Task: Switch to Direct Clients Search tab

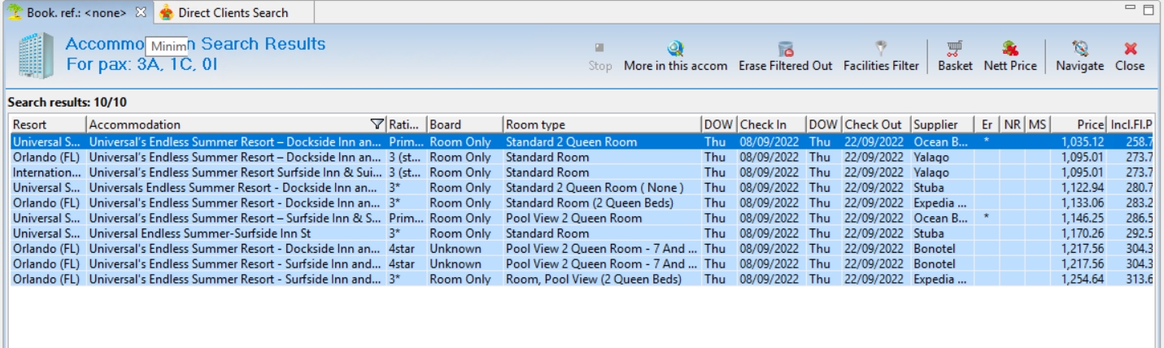Action: pos(232,12)
